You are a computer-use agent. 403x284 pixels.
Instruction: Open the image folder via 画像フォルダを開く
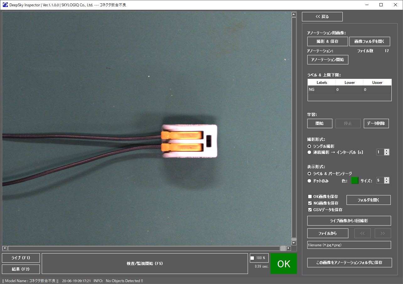(370, 41)
